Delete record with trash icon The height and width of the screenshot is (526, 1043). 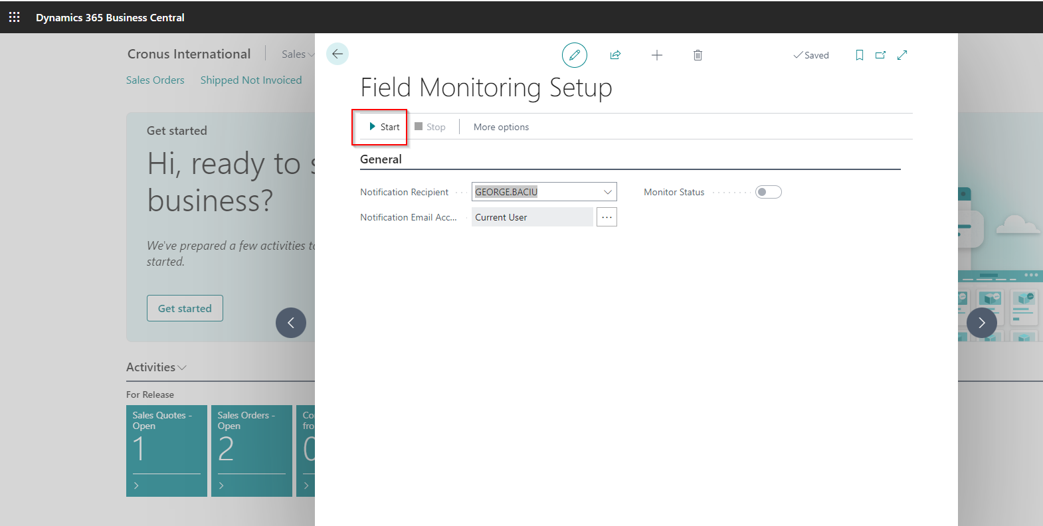[x=698, y=55]
